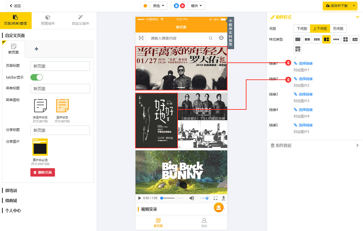Screen dimensions: 363x231
Task: Click the 返回 back button
Action: point(15,6)
